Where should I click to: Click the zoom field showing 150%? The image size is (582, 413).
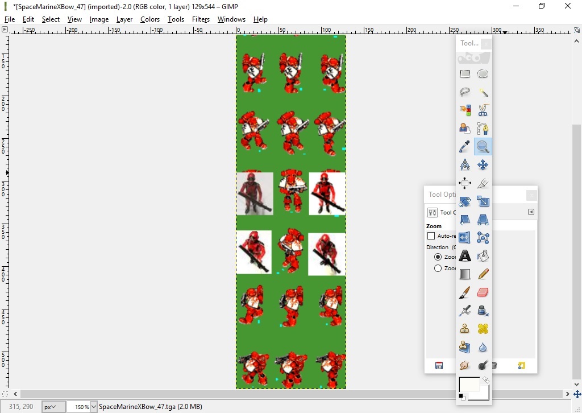click(78, 407)
